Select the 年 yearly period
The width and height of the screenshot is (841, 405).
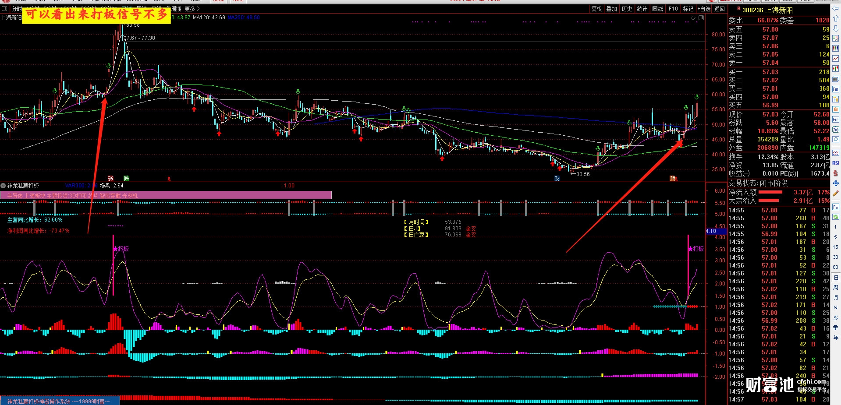tap(836, 338)
